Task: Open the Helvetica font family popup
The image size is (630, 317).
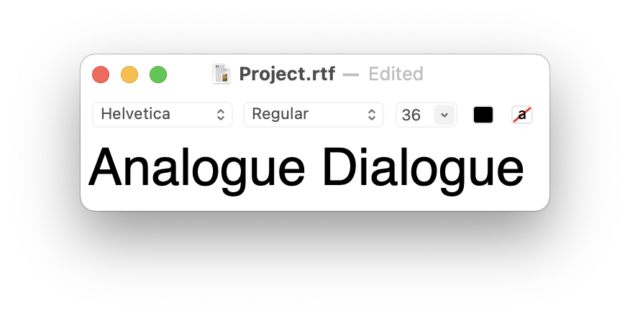Action: coord(163,115)
